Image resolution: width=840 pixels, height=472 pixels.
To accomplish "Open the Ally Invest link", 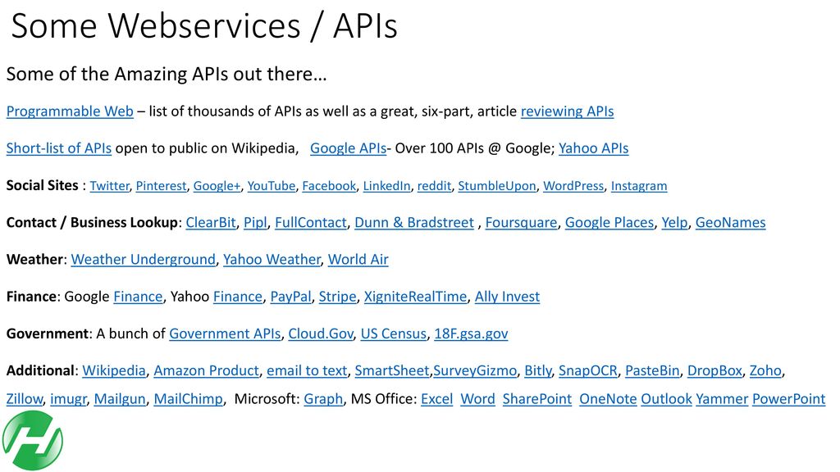I will pos(507,297).
